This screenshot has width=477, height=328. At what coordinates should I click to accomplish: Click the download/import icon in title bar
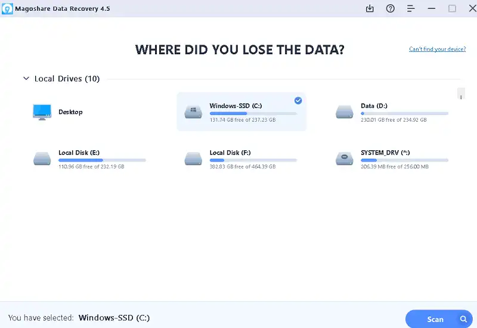tap(370, 8)
